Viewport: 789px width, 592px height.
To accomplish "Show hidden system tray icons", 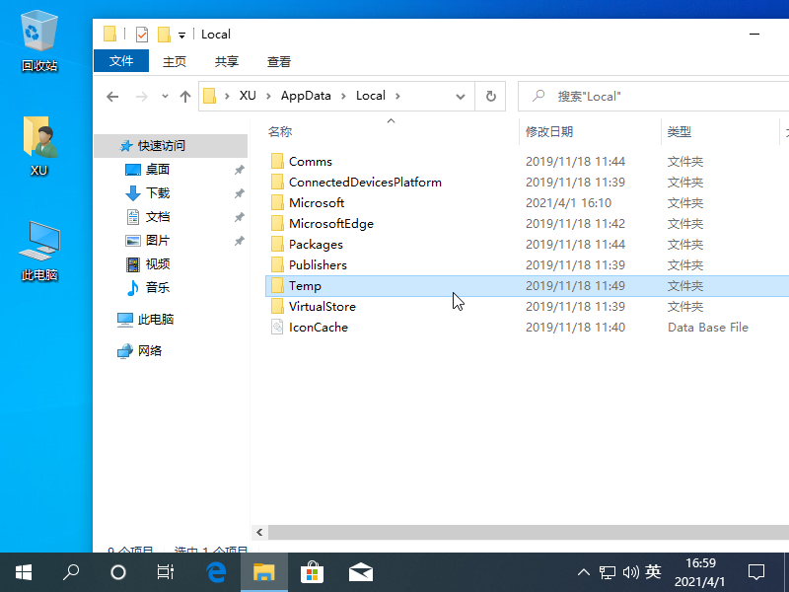I will tap(583, 572).
